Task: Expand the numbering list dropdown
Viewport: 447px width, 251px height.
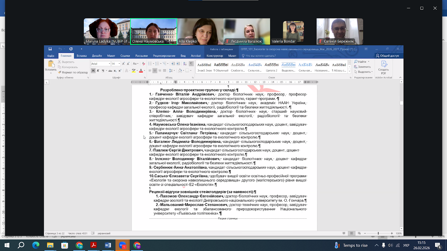Action: 161,64
